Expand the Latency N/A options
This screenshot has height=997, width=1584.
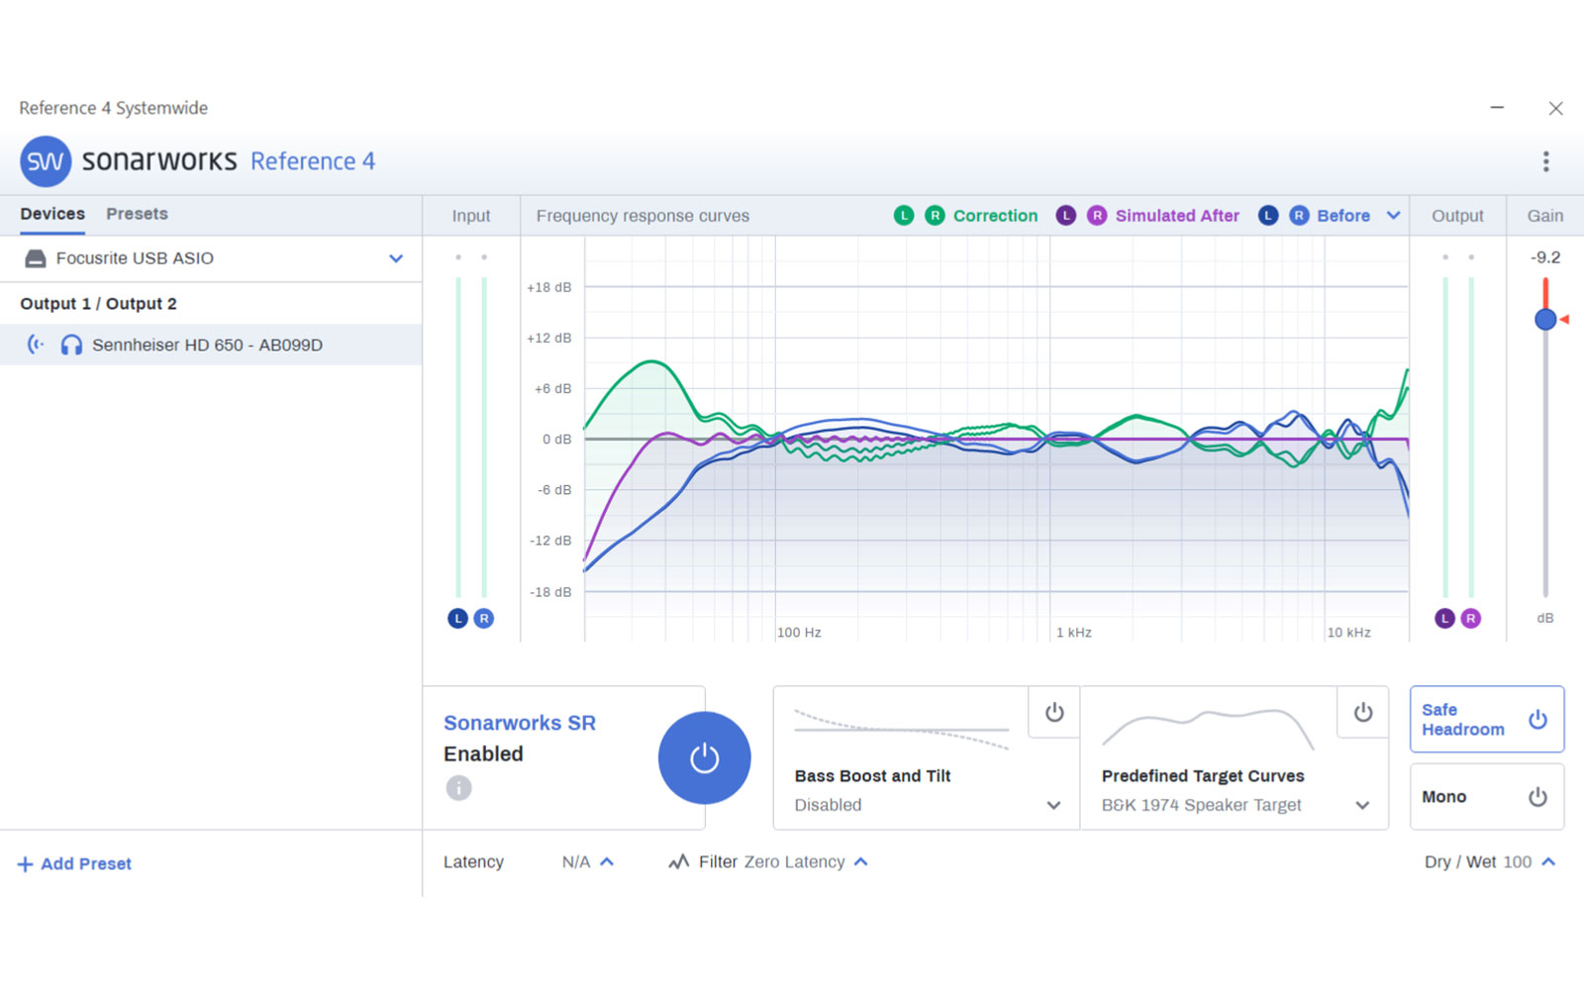coord(607,861)
